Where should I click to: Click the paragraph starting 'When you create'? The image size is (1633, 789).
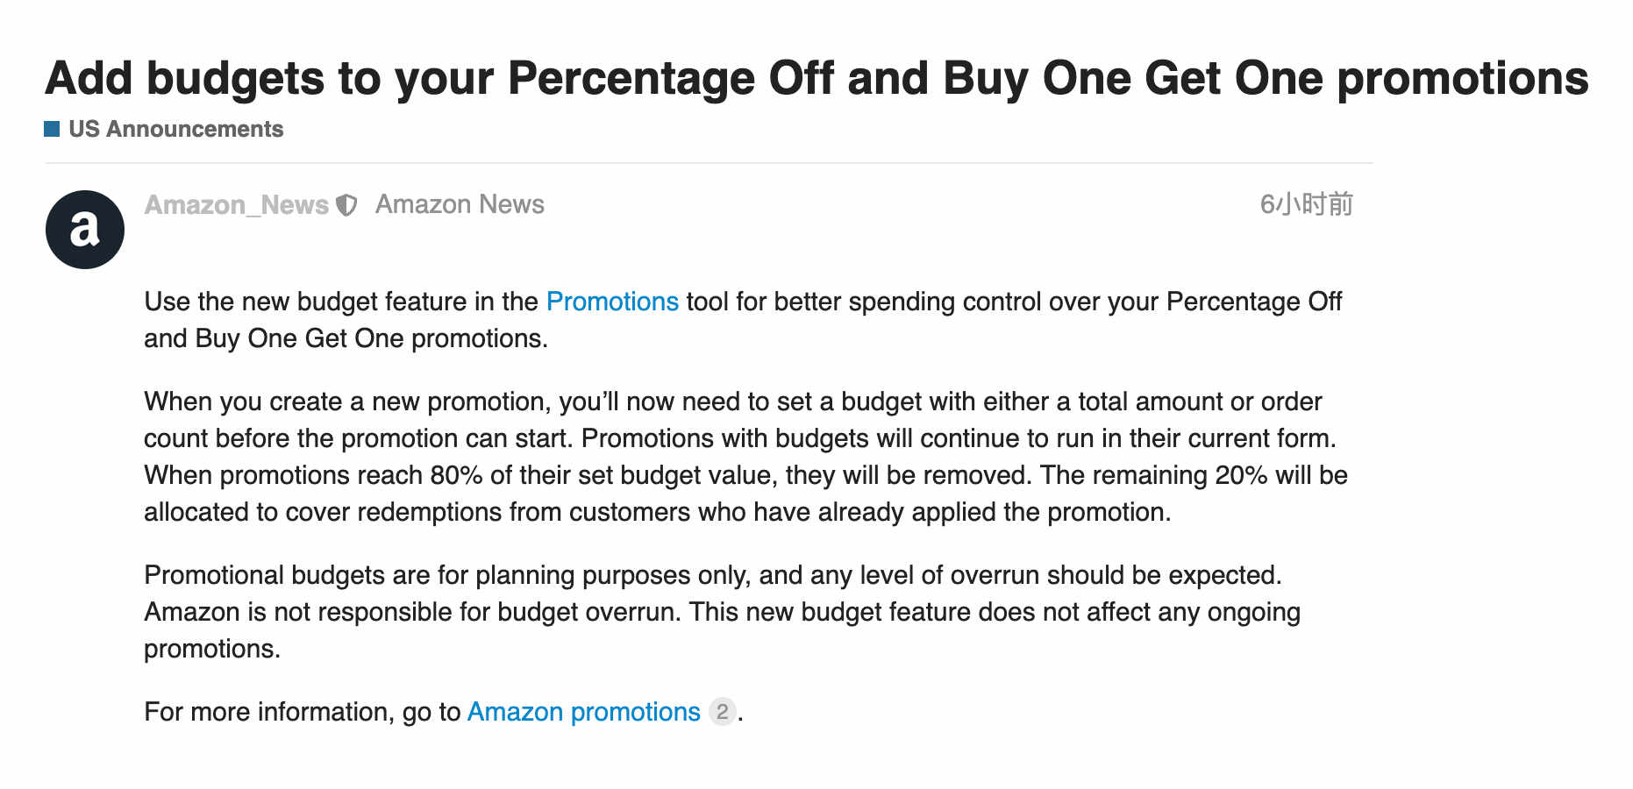745,457
